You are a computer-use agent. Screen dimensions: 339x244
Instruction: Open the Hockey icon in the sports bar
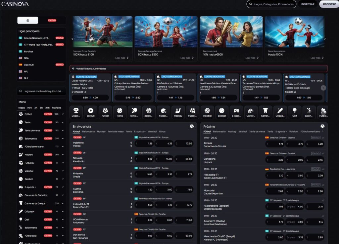click(x=178, y=112)
